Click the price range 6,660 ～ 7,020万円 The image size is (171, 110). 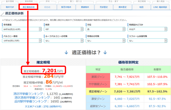pos(127,99)
